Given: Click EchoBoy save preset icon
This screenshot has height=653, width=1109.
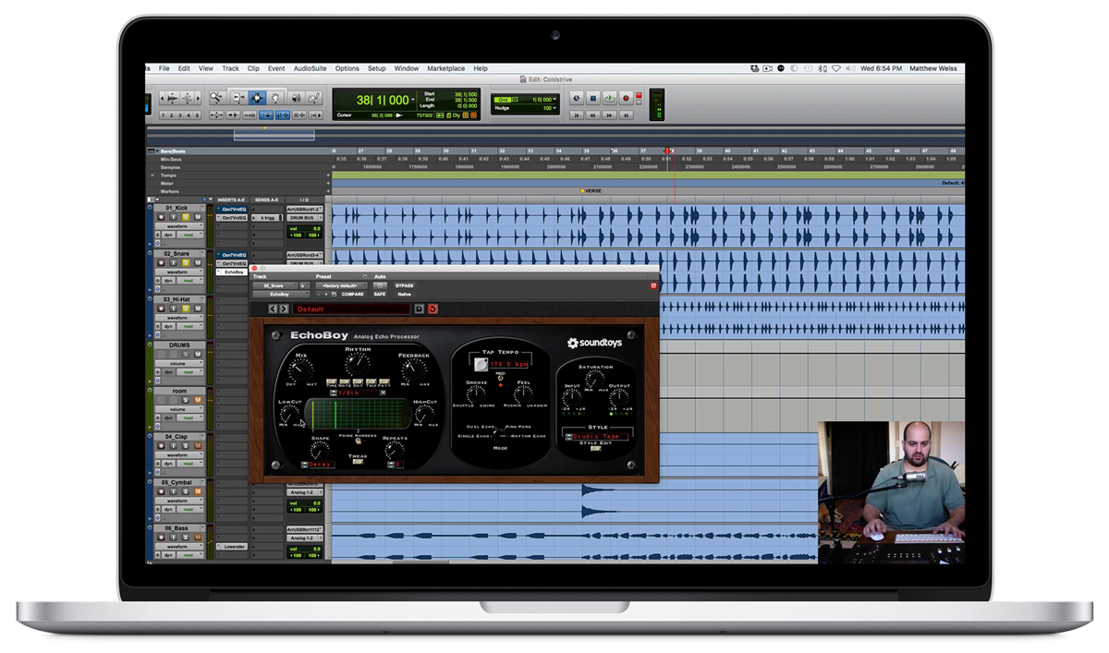Looking at the screenshot, I should click(419, 308).
